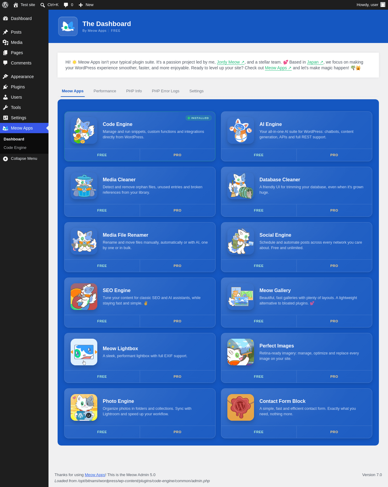Open Pages in the sidebar menu
Viewport: 388px width, 487px height.
(x=24, y=53)
